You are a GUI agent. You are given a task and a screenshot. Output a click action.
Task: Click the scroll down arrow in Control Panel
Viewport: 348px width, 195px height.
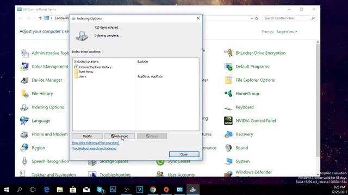tap(318, 174)
